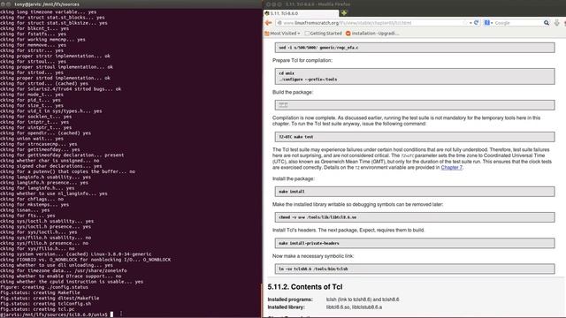Click the search magnifier icon
The height and width of the screenshot is (318, 566).
(x=547, y=23)
